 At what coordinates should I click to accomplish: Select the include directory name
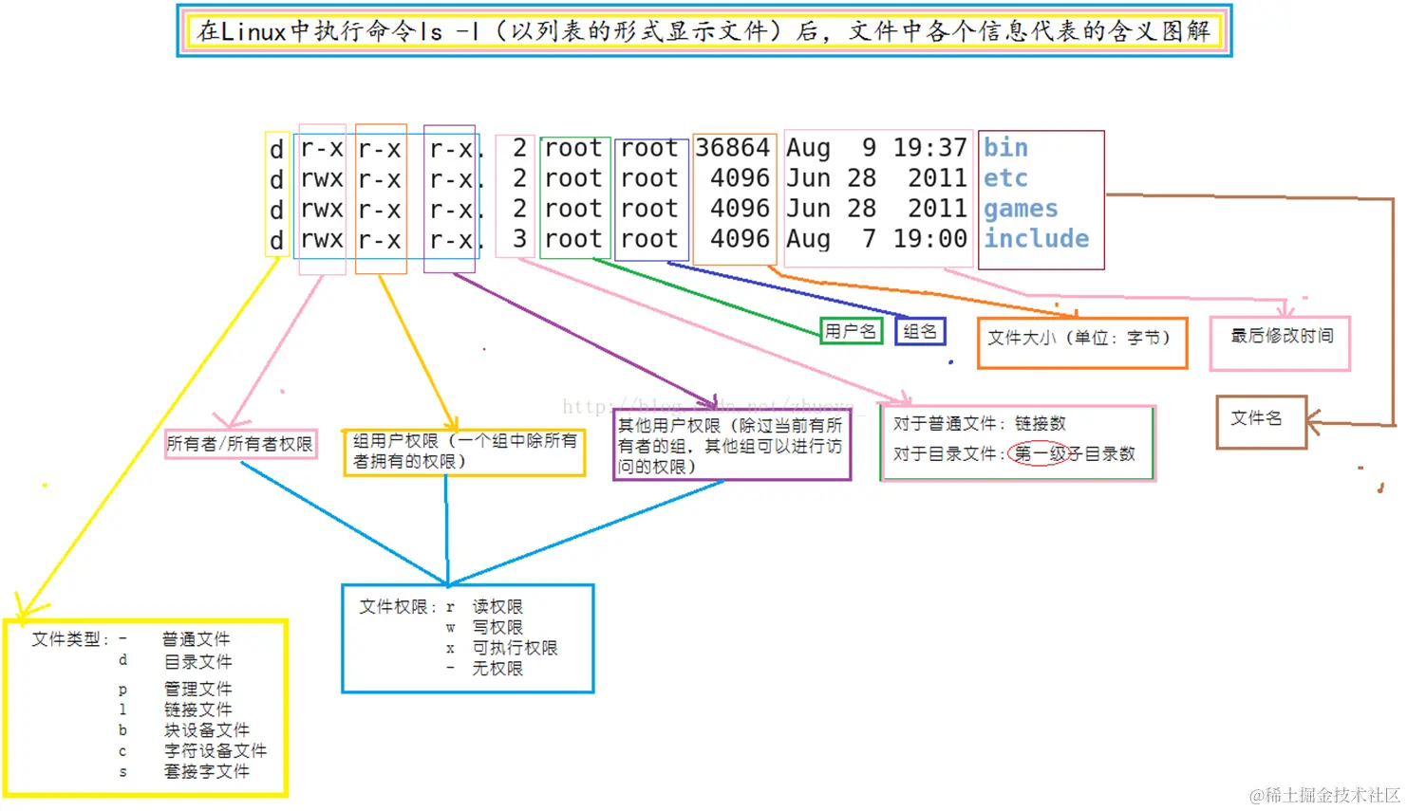[x=1037, y=238]
